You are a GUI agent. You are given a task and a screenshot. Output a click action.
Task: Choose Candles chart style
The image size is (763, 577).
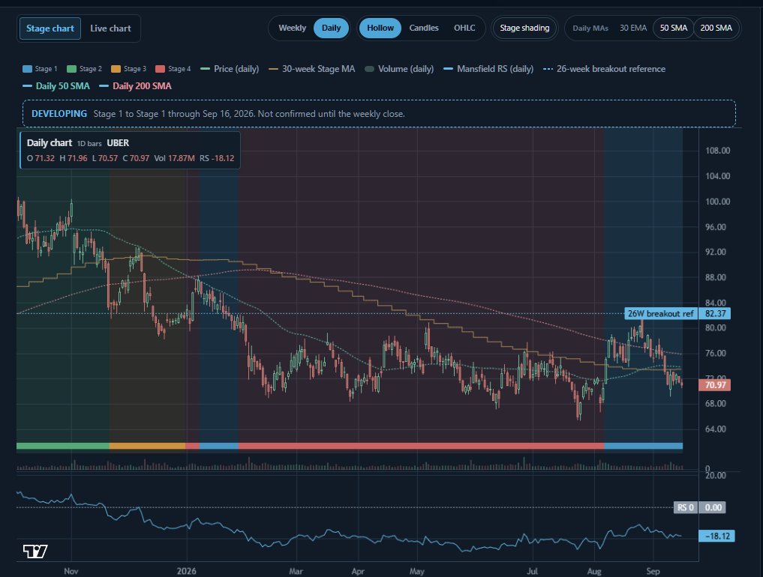click(x=424, y=28)
